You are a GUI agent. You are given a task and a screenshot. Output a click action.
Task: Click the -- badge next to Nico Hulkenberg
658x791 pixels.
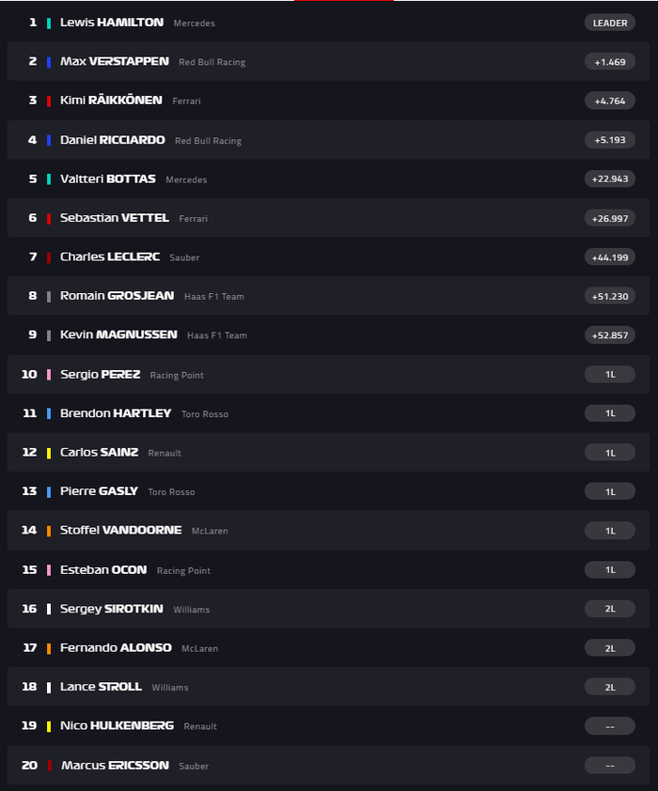click(x=609, y=725)
